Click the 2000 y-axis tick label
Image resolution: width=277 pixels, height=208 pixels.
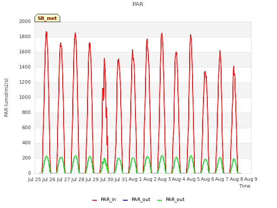25,21
